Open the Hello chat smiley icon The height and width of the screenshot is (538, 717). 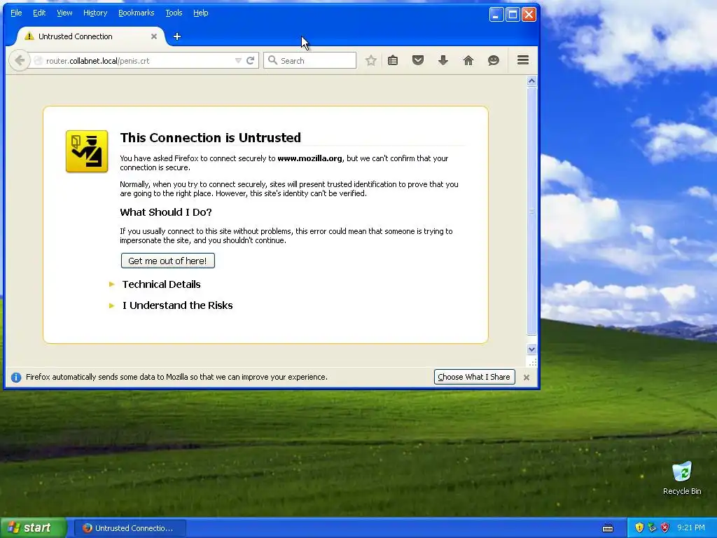(494, 60)
